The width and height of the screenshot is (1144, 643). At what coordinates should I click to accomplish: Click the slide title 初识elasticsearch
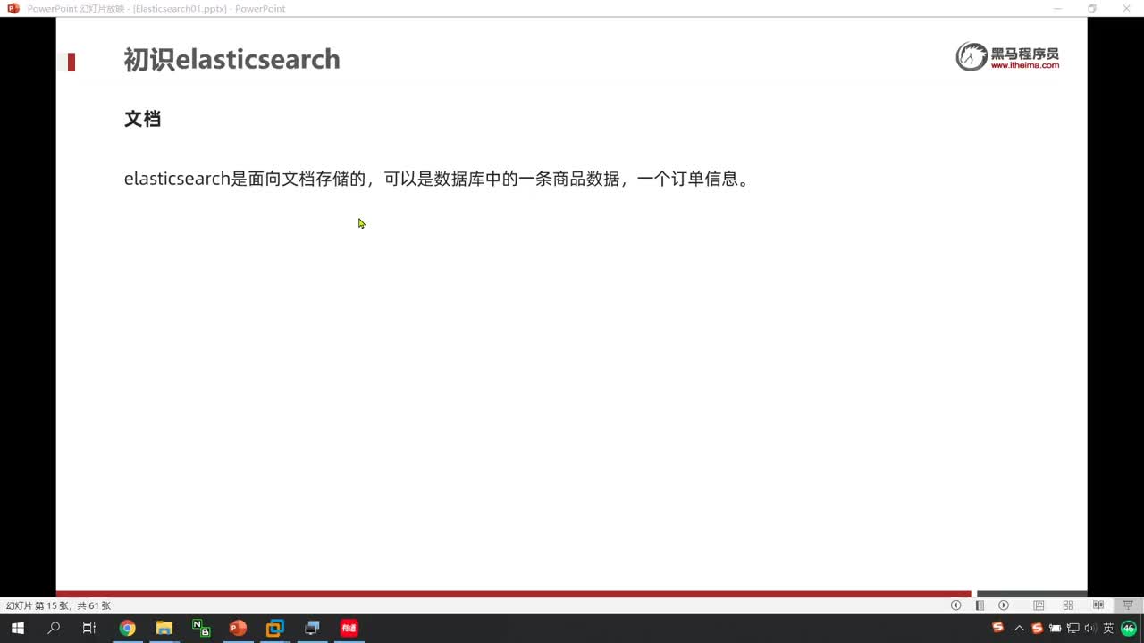(x=231, y=59)
